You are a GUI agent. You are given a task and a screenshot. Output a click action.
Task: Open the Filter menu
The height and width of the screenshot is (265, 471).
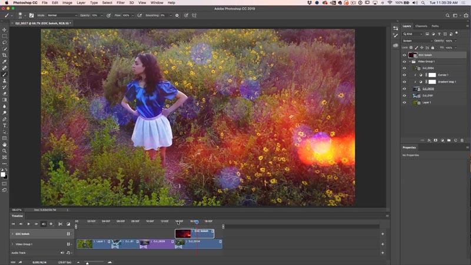121,3
